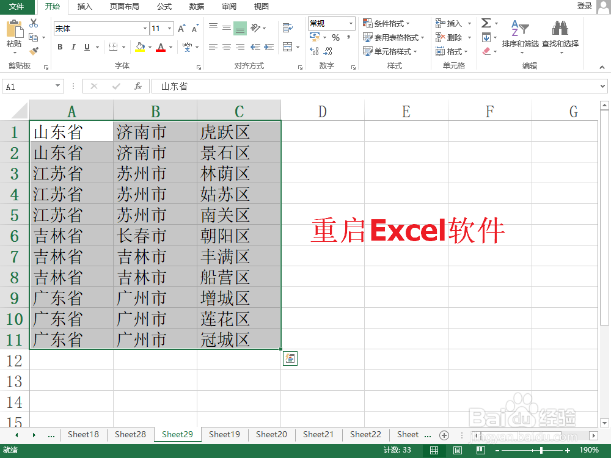The image size is (611, 458).
Task: Switch to the 数据 Data tab
Action: [196, 7]
